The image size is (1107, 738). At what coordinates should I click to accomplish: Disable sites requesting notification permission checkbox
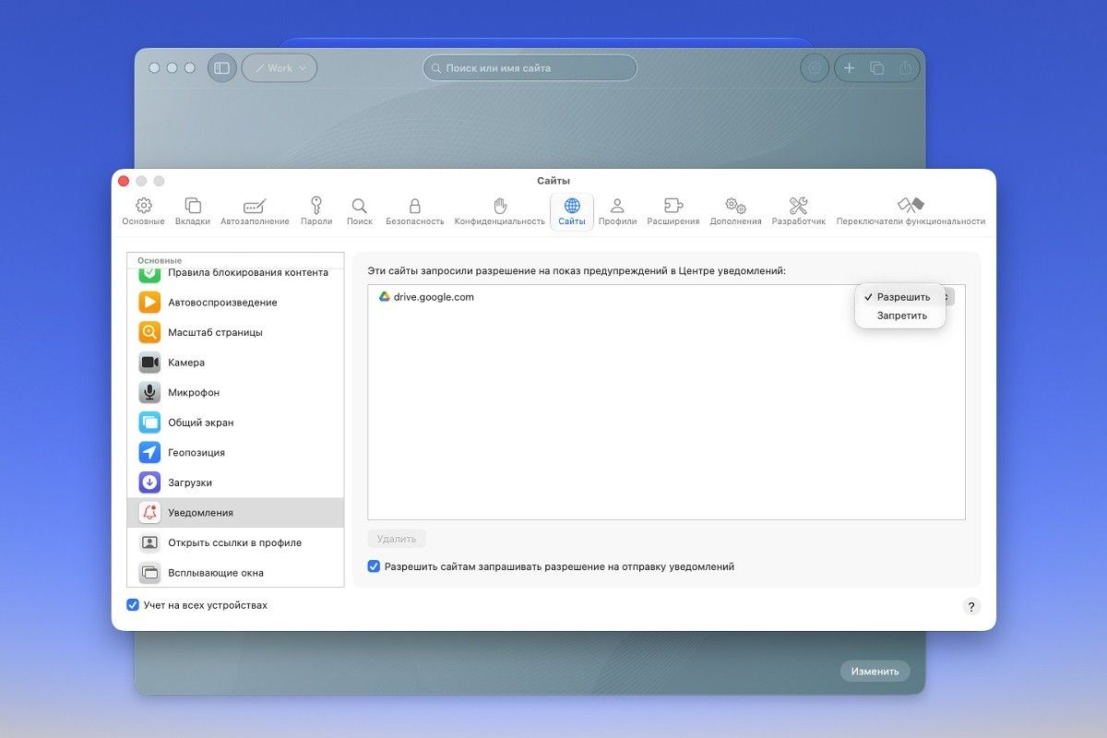[x=374, y=566]
